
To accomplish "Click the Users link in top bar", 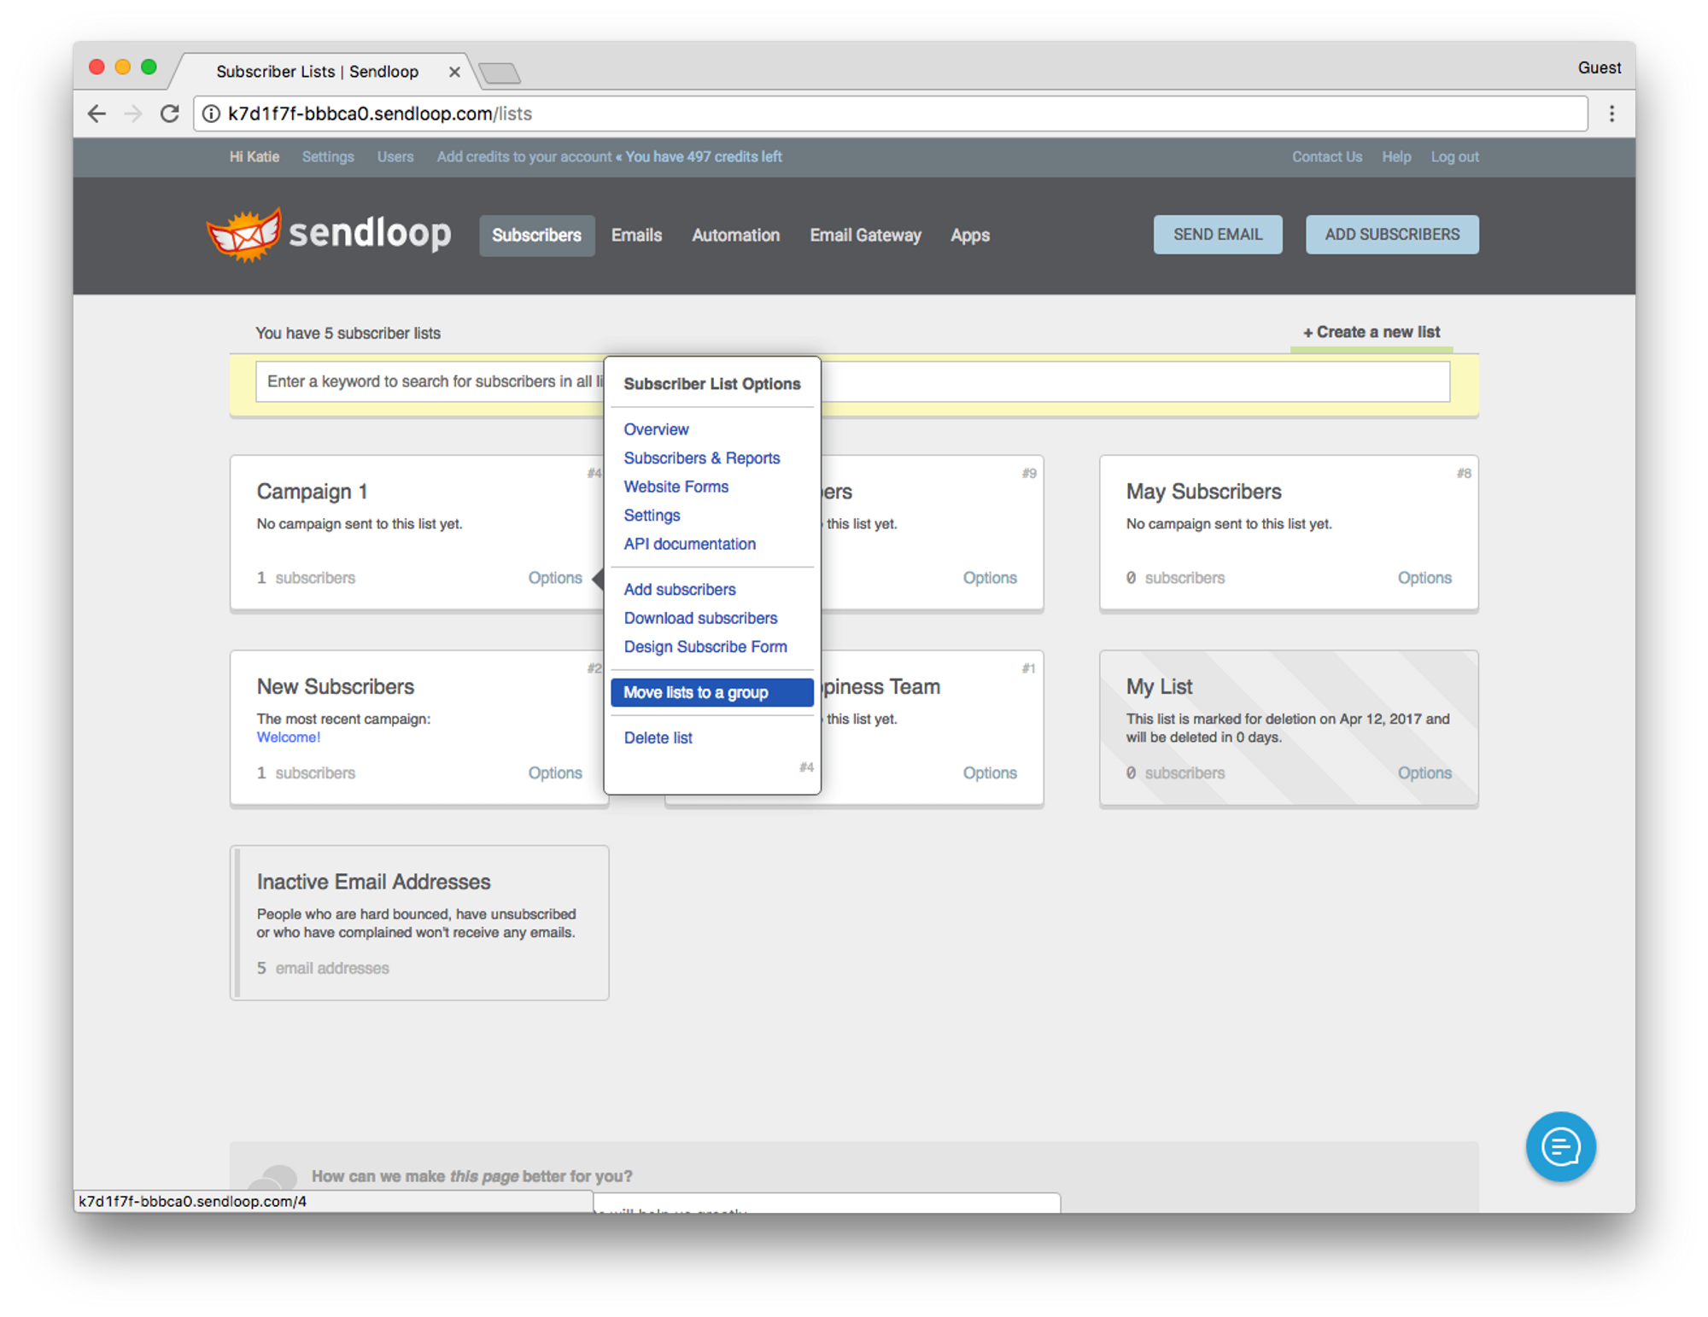I will click(x=395, y=157).
